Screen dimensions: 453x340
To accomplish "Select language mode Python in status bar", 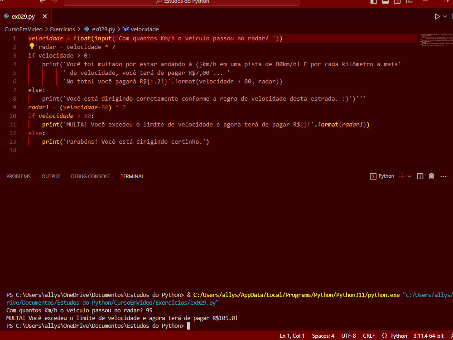I will (x=399, y=335).
